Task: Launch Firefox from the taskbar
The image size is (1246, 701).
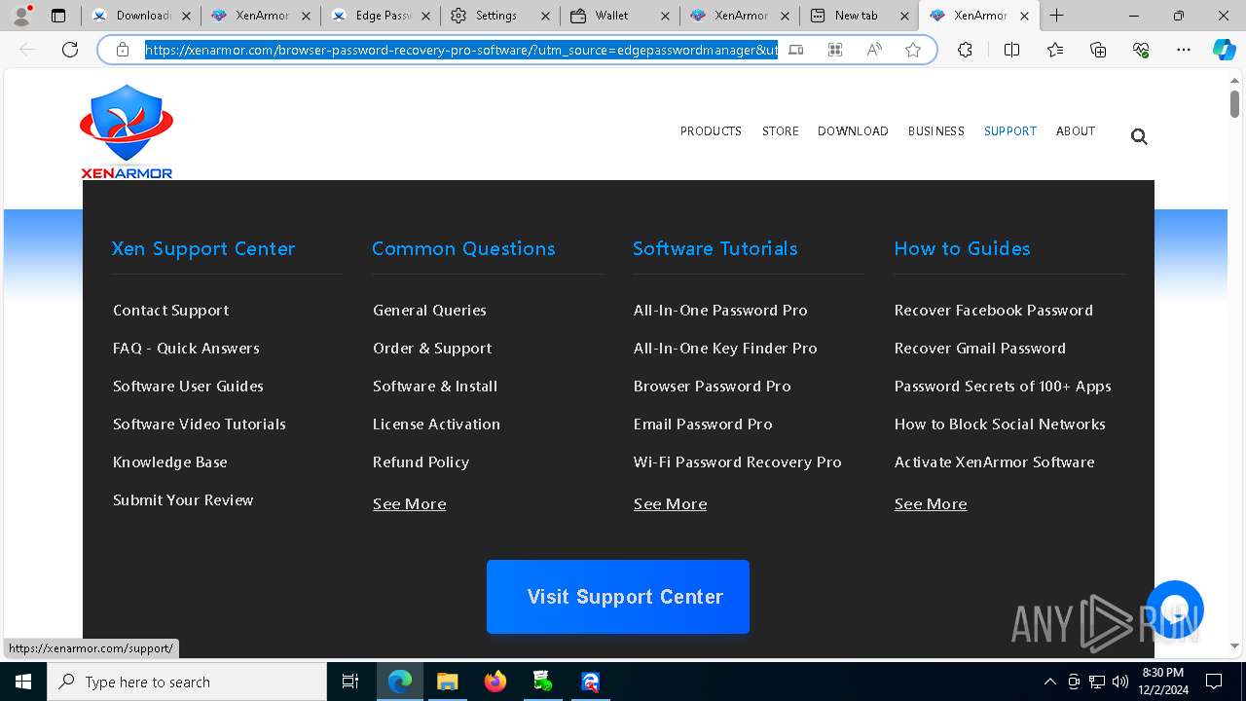Action: (x=495, y=682)
